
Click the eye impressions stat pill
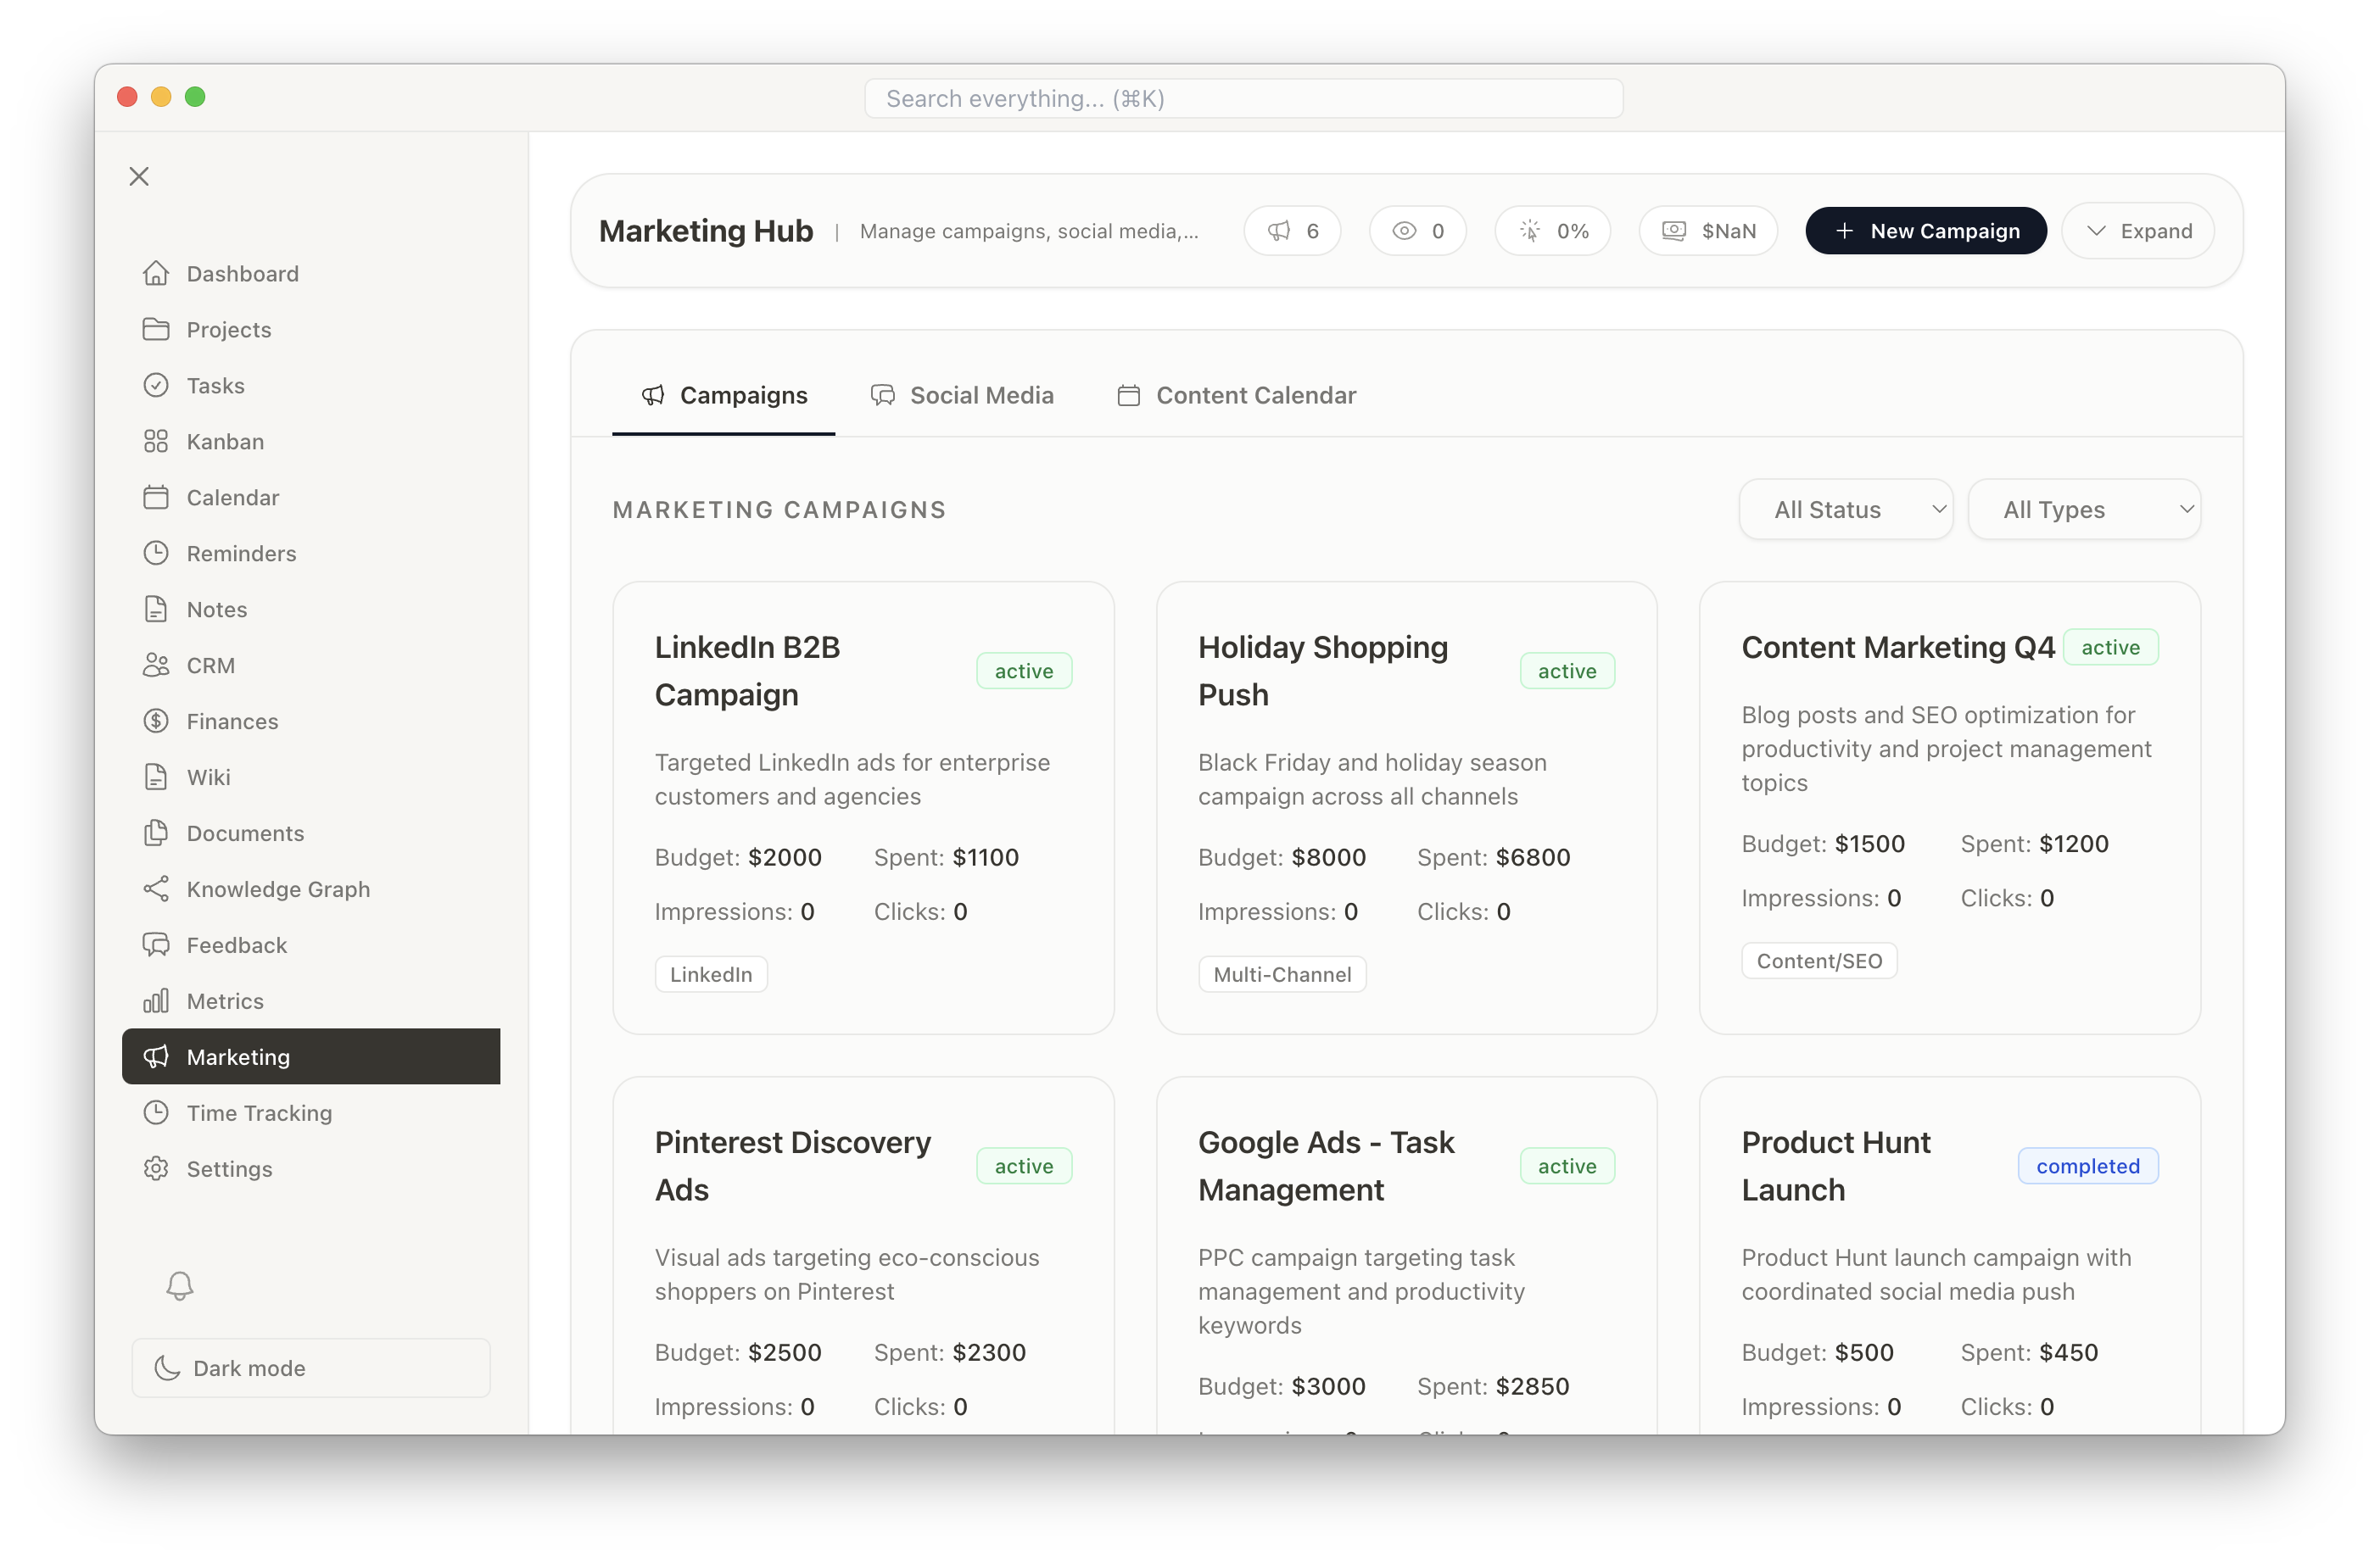1417,231
